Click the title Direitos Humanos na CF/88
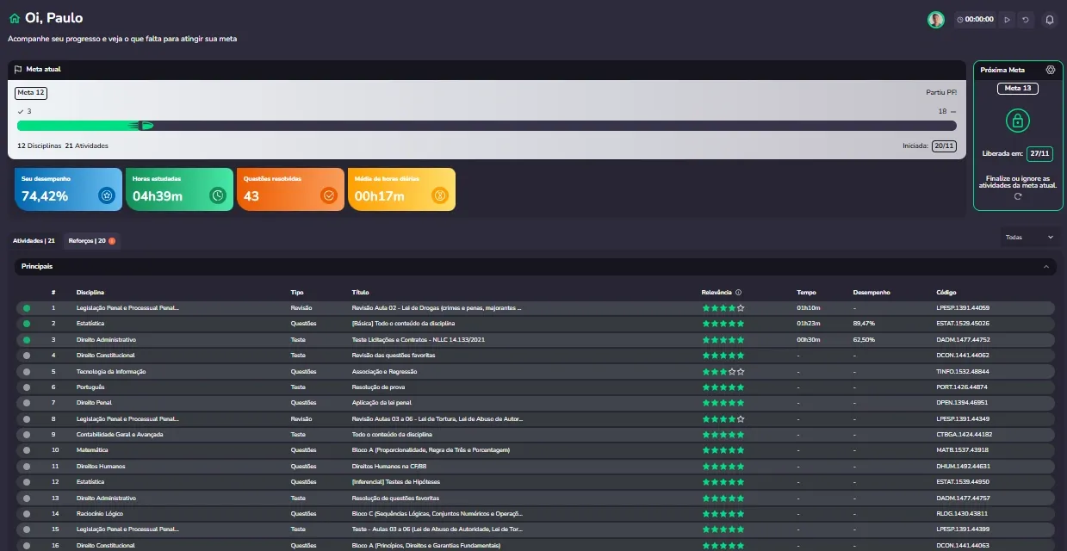 [x=390, y=466]
